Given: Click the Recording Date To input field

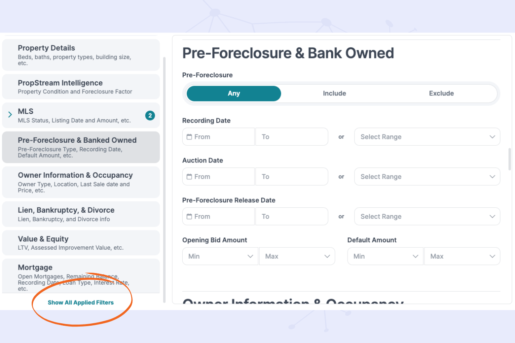Looking at the screenshot, I should pyautogui.click(x=292, y=137).
